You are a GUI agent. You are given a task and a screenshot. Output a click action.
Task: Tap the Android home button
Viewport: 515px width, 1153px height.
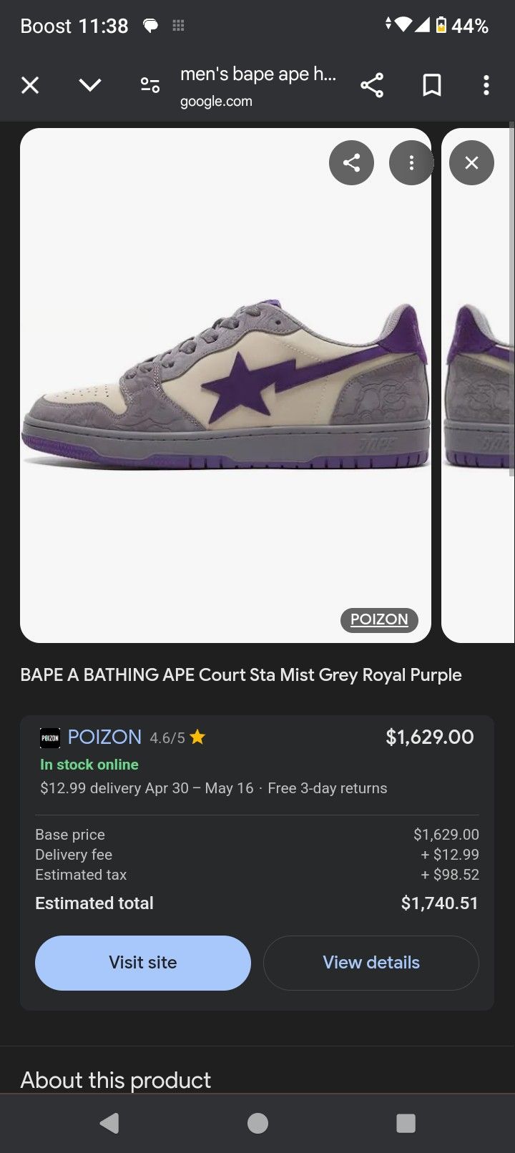point(257,1123)
